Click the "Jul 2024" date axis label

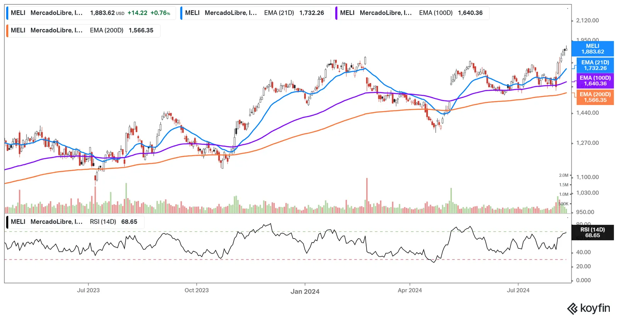coord(518,290)
